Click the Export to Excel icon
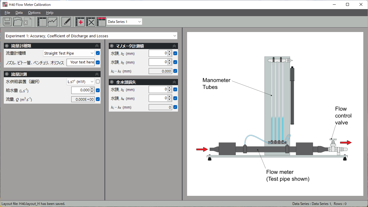The height and width of the screenshot is (207, 368). tap(28, 22)
